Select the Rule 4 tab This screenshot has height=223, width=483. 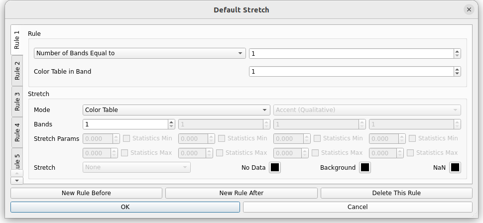(x=17, y=132)
